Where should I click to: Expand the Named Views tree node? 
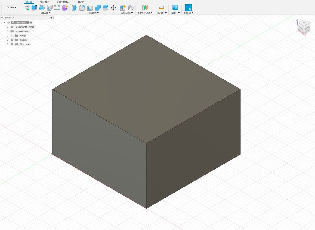pyautogui.click(x=7, y=32)
